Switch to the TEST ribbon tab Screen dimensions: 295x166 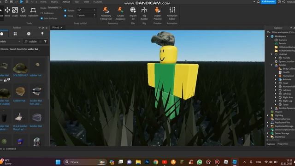(77, 2)
